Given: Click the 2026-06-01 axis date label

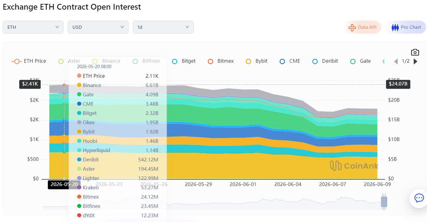Looking at the screenshot, I should pyautogui.click(x=243, y=184).
